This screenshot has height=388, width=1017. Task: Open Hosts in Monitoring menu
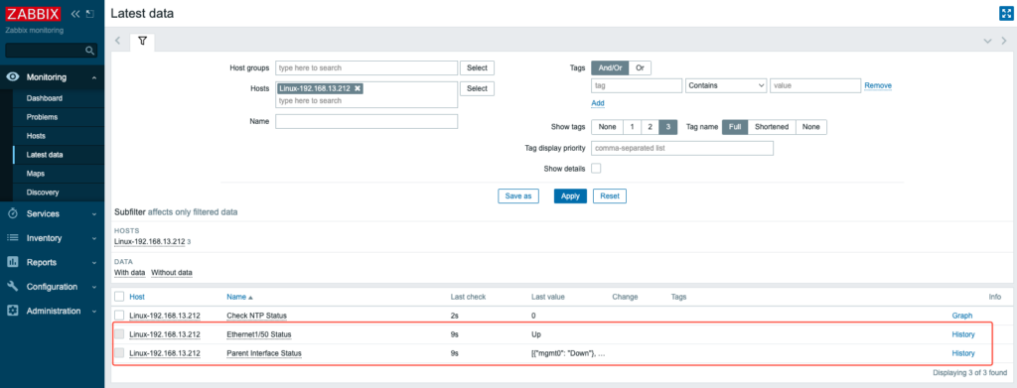tap(36, 136)
